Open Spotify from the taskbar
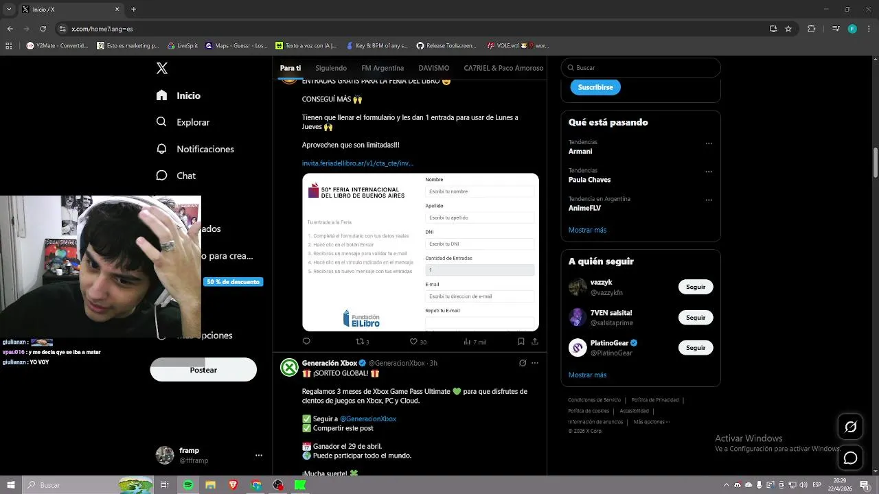Screen dimensions: 879x494 188,485
